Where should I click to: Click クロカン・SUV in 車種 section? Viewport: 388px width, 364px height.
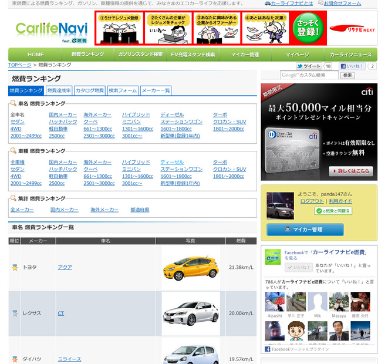[x=230, y=169]
